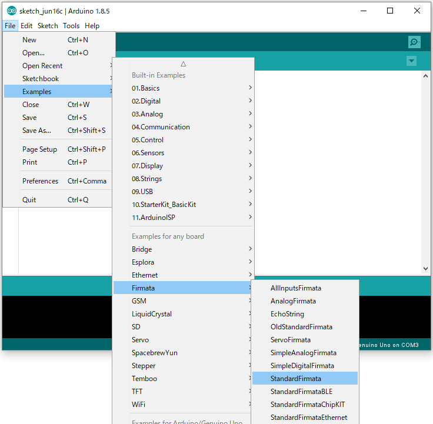Open the Help menu
This screenshot has width=433, height=424.
[92, 26]
